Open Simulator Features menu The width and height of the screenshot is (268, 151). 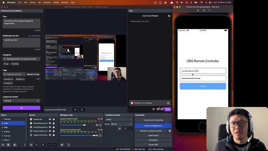click(47, 3)
